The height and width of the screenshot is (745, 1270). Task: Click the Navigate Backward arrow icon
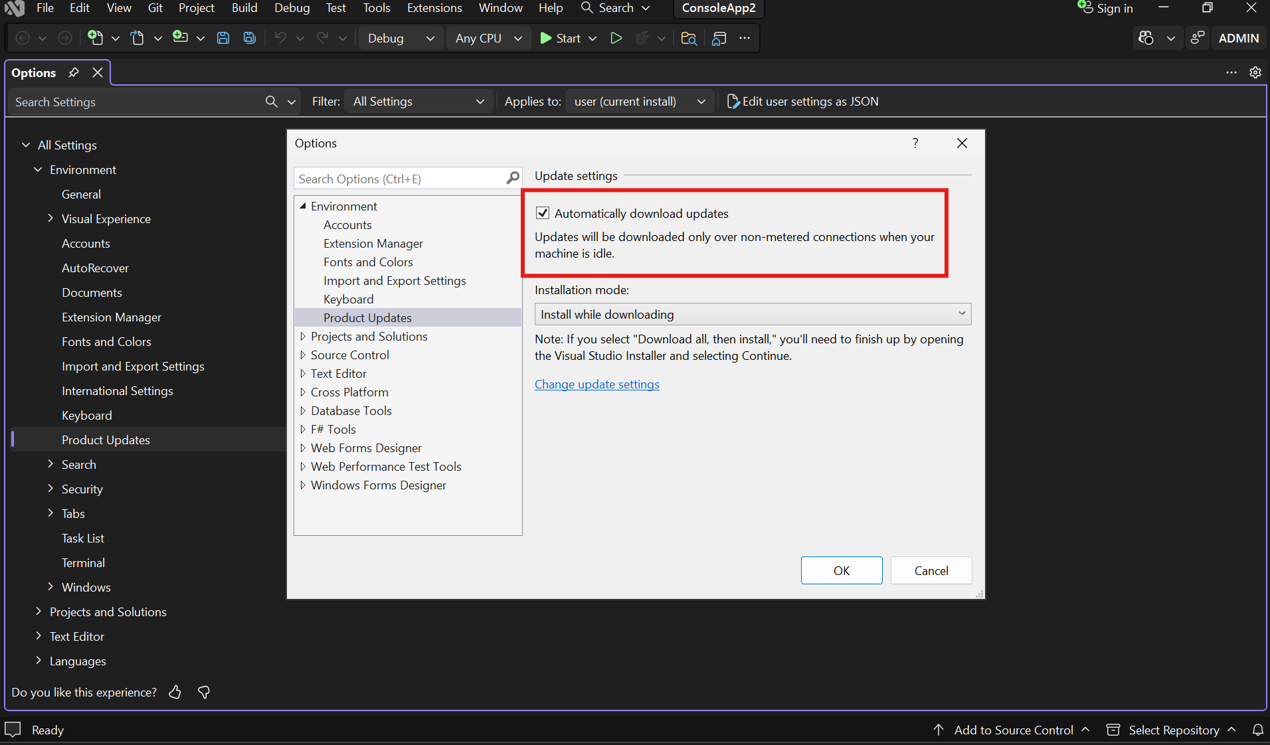click(23, 39)
